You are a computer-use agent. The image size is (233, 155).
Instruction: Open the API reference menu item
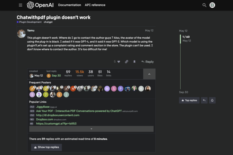coord(95,5)
